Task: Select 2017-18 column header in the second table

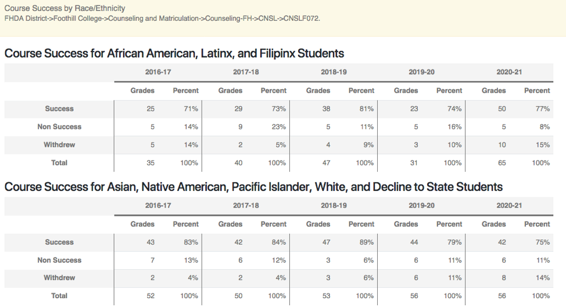Action: point(246,206)
